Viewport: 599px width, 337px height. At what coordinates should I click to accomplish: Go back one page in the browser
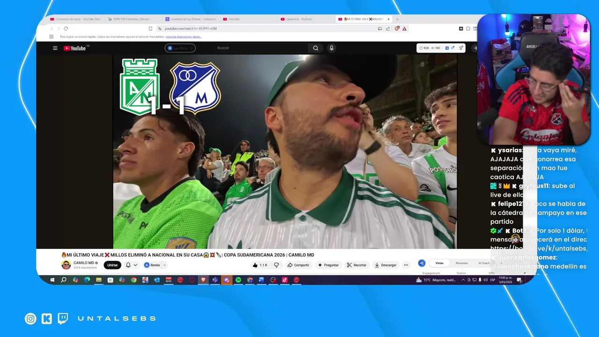pyautogui.click(x=52, y=29)
